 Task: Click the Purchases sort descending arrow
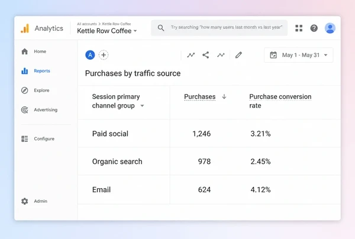(x=224, y=96)
